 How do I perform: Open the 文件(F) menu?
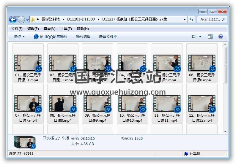(x=17, y=29)
